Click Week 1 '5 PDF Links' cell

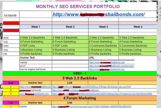pos(36,46)
